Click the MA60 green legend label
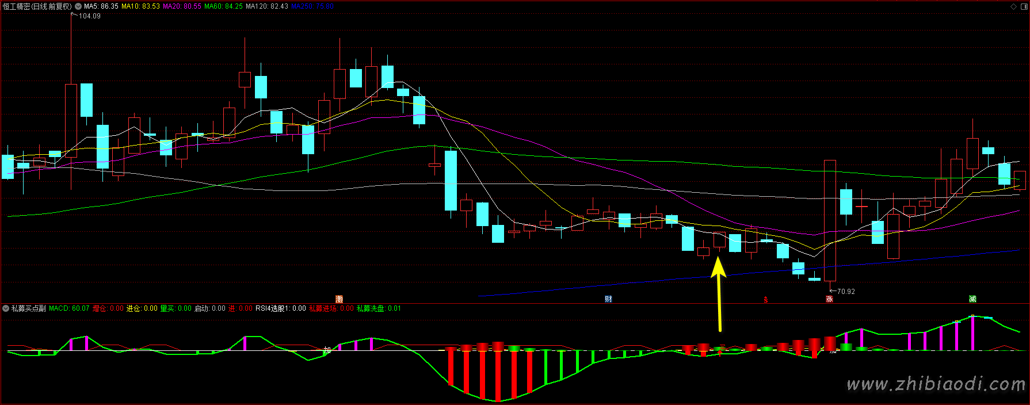This screenshot has width=1030, height=405. [x=223, y=6]
